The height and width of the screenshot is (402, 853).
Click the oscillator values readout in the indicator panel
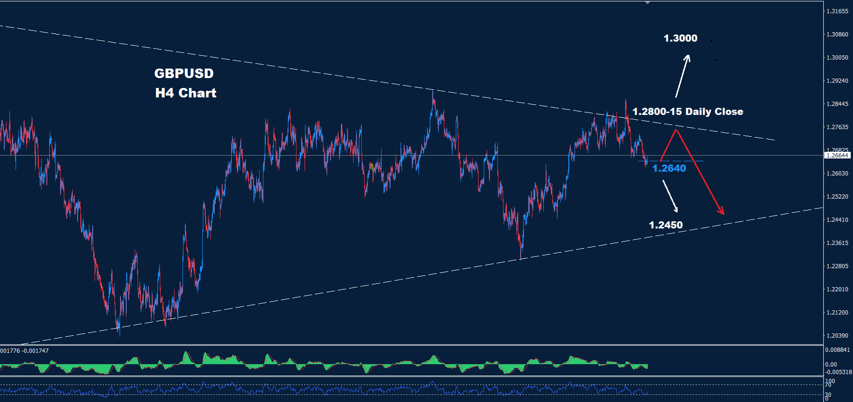pos(25,351)
